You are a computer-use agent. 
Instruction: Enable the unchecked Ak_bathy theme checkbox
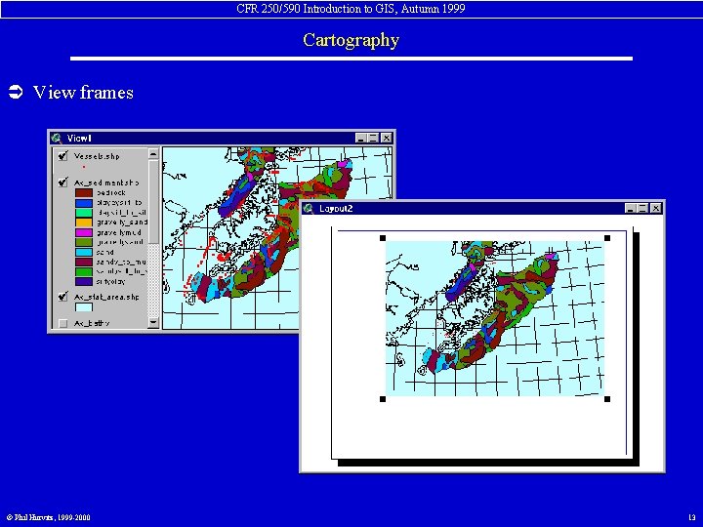click(x=62, y=323)
